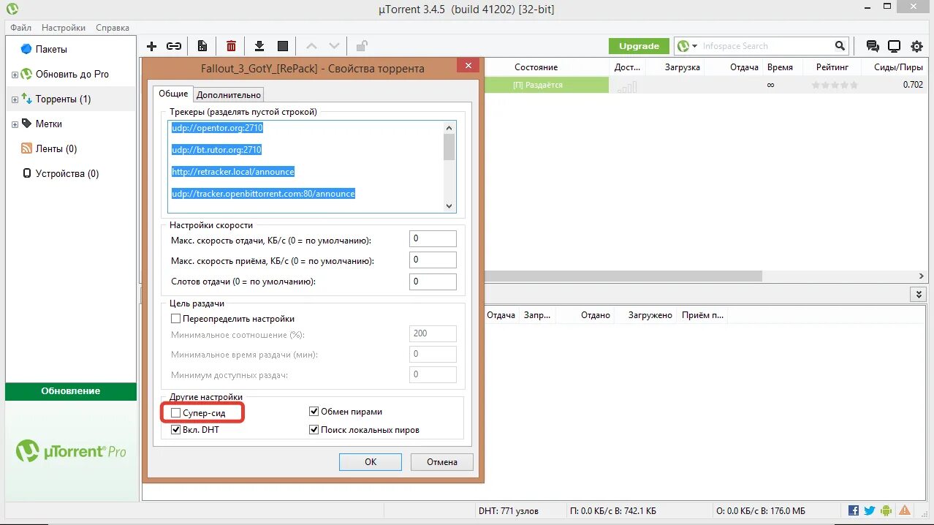The image size is (934, 525).
Task: Open the chat bubbles icon in toolbar
Action: [x=873, y=46]
